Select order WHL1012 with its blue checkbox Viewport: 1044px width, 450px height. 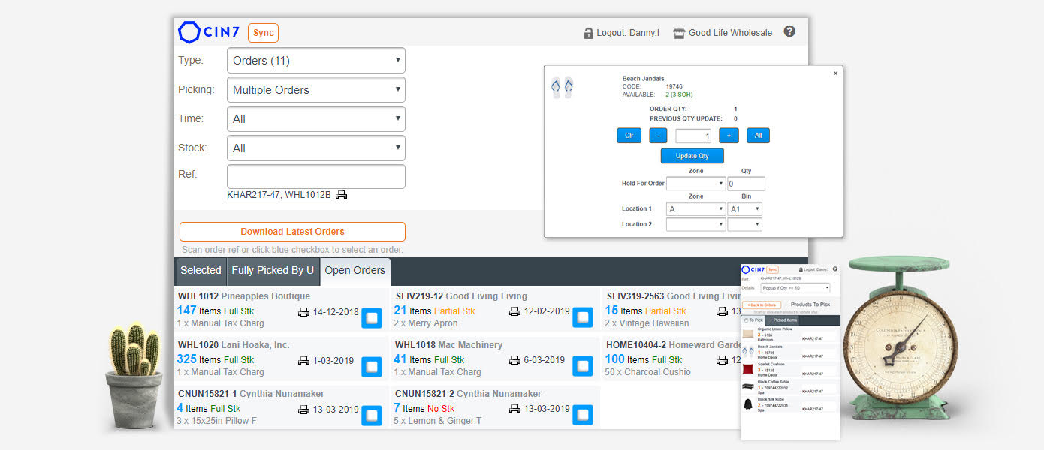pos(372,318)
